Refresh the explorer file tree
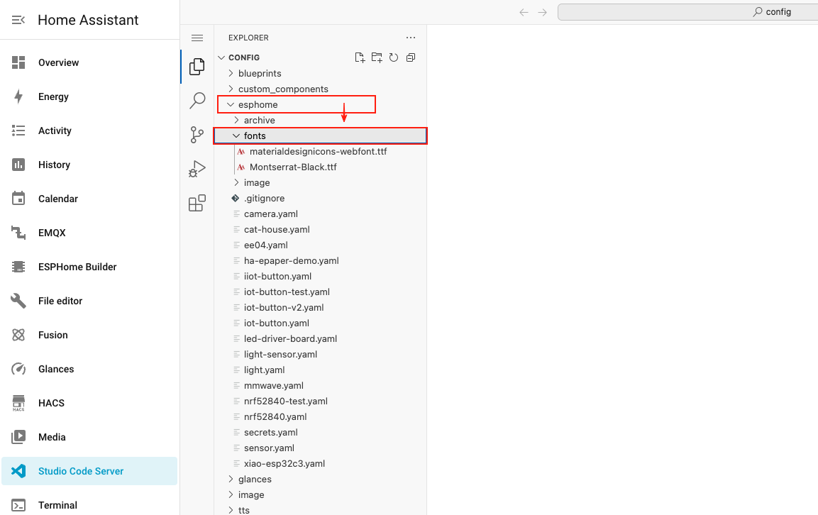Viewport: 818px width, 515px height. (x=394, y=57)
